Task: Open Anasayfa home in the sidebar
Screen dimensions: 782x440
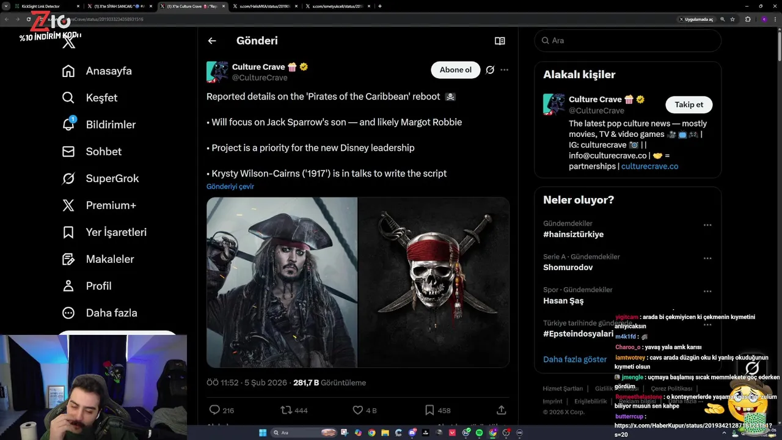Action: pyautogui.click(x=97, y=71)
